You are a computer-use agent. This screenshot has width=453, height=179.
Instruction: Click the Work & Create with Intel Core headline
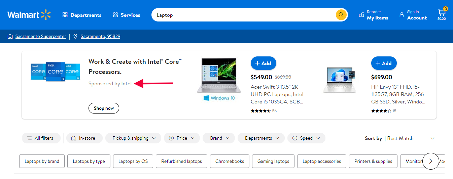(135, 66)
